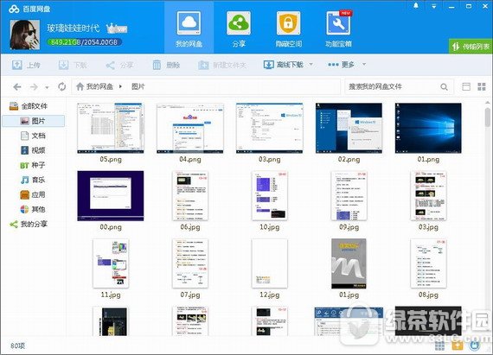Select 视频 in the sidebar
The image size is (493, 355).
pyautogui.click(x=34, y=150)
